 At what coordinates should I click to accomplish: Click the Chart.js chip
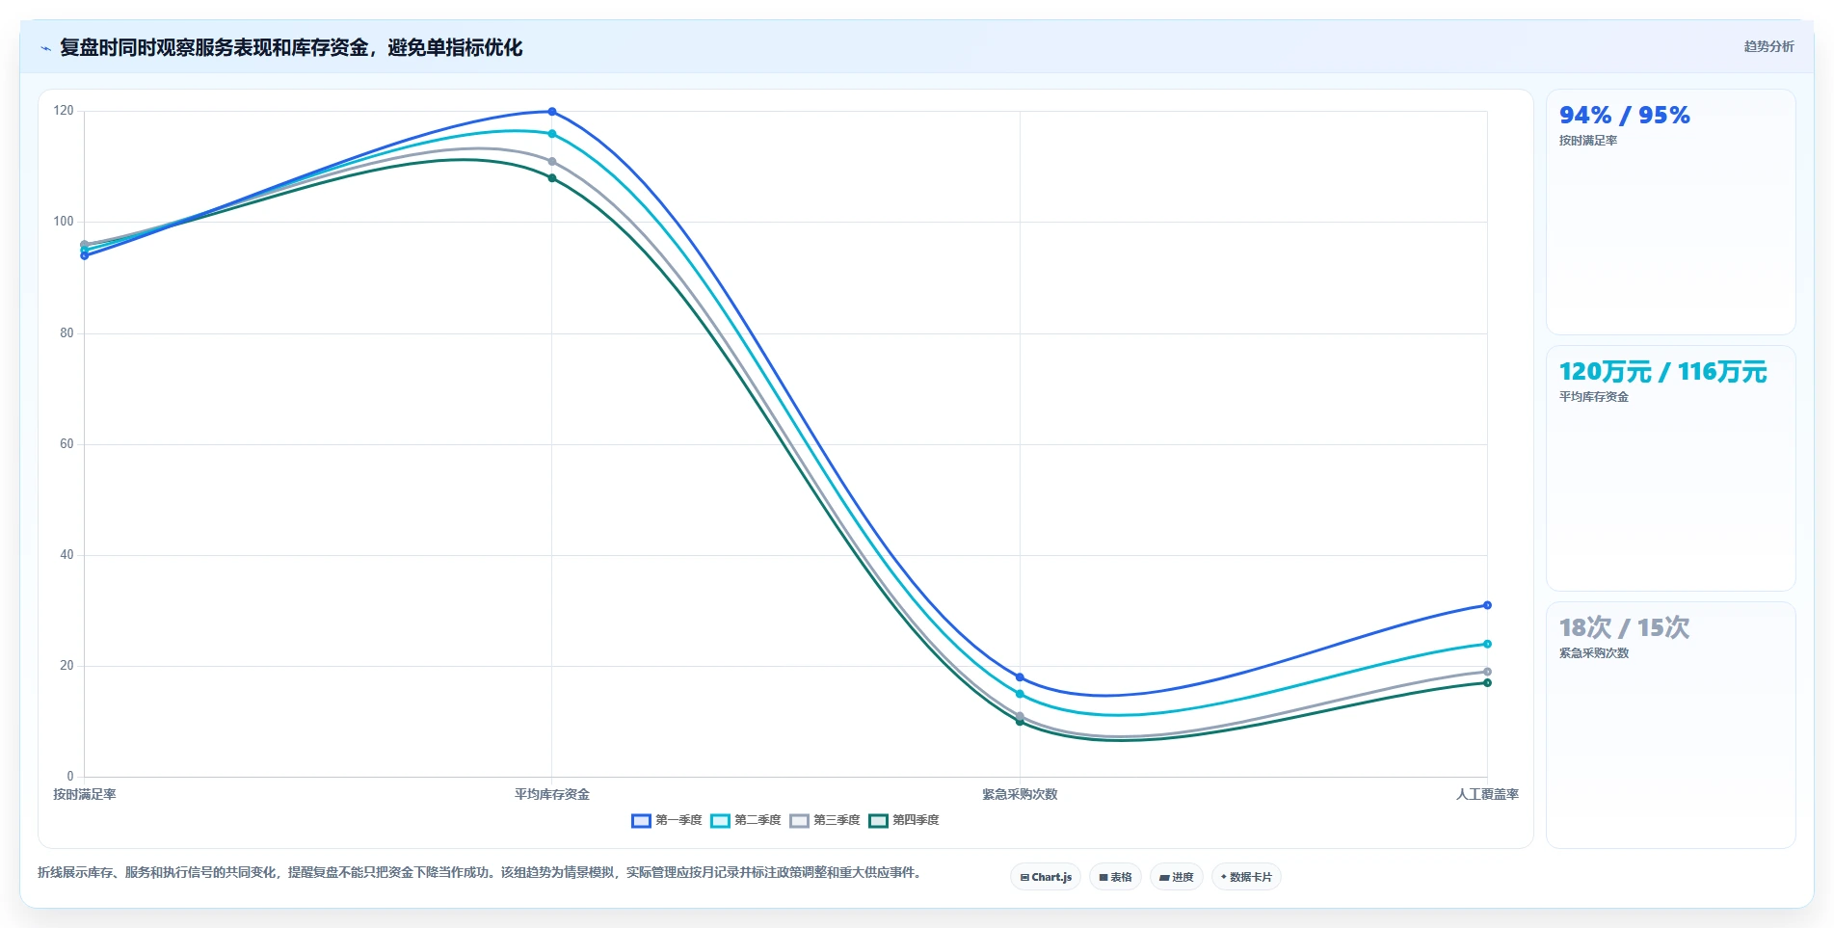point(1046,877)
